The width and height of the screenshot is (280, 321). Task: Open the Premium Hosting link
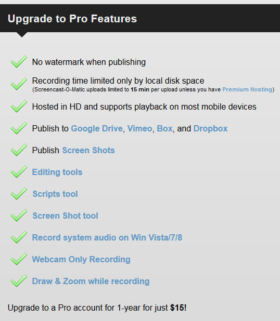(x=247, y=89)
